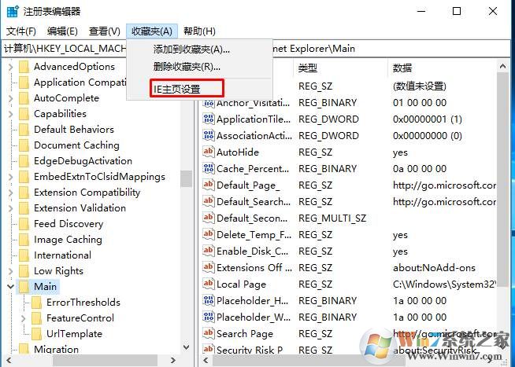Open the 编辑(E) menu
Viewport: 515px width, 367px height.
click(62, 31)
